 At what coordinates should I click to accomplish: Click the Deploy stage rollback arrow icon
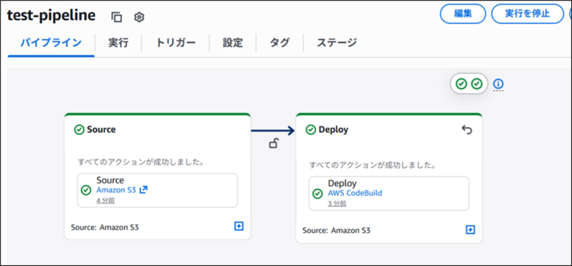[467, 130]
